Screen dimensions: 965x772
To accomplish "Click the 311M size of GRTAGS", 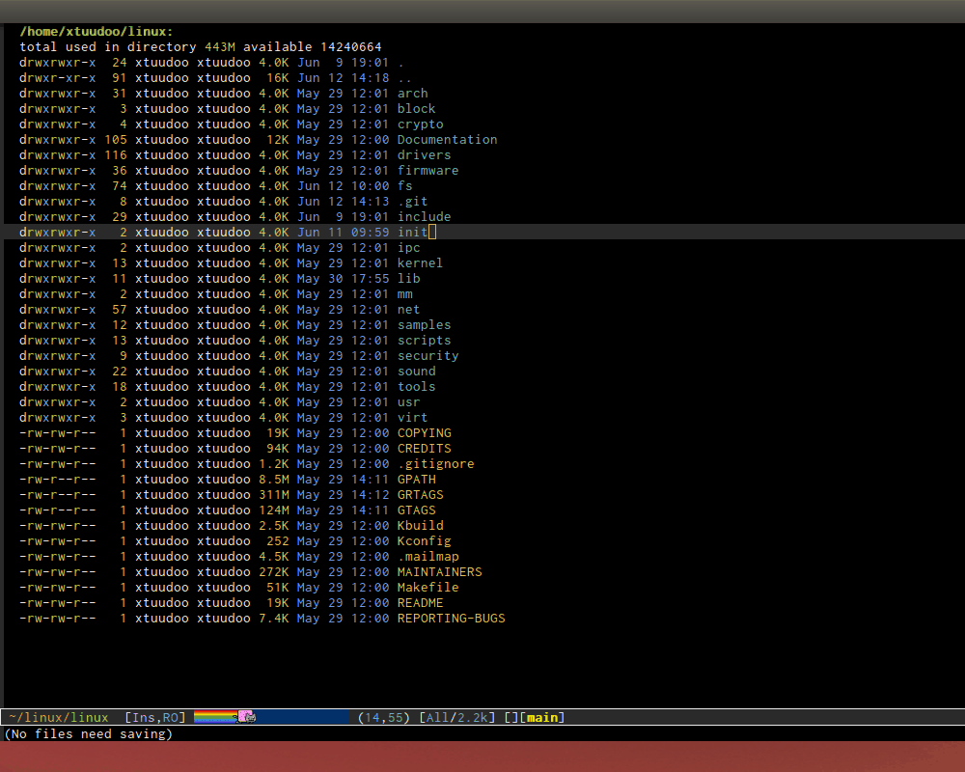I will (274, 494).
